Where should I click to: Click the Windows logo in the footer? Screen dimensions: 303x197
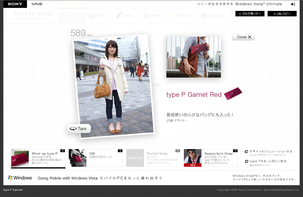(20, 178)
